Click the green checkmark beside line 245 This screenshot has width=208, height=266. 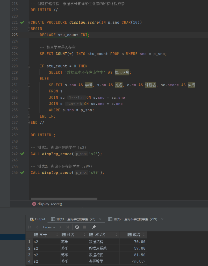[22, 172]
